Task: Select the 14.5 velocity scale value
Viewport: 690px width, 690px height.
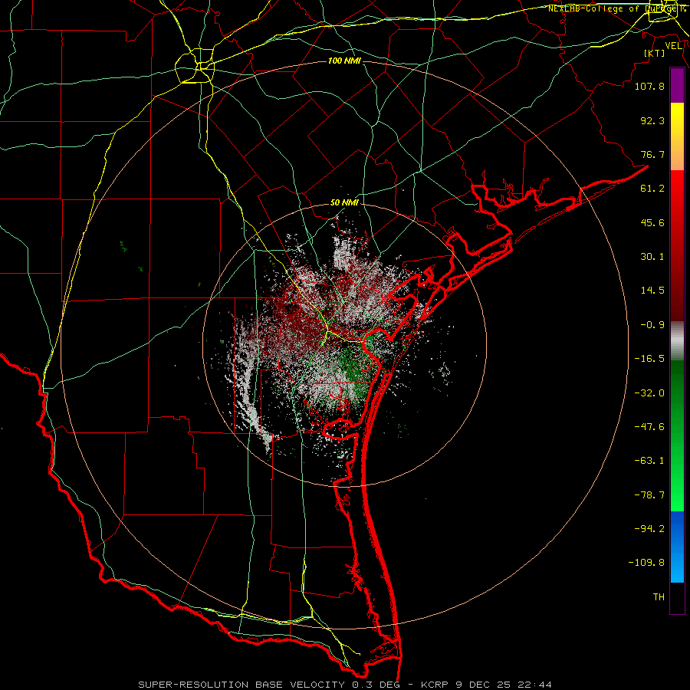Action: pyautogui.click(x=652, y=291)
